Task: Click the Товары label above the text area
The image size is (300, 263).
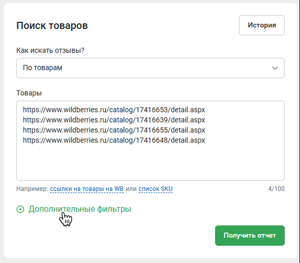Action: (29, 93)
